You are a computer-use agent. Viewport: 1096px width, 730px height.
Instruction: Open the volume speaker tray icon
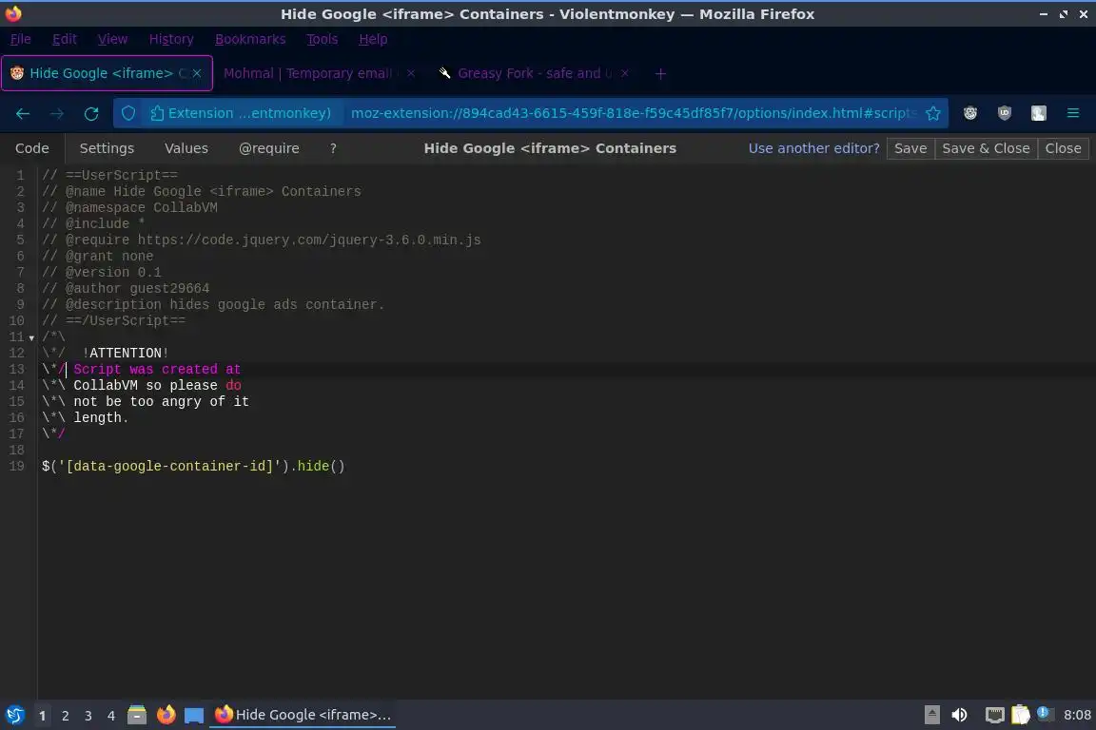pos(959,715)
